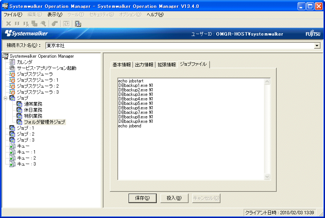Click the Systemwalker Operation Manager root icon

tap(5, 56)
